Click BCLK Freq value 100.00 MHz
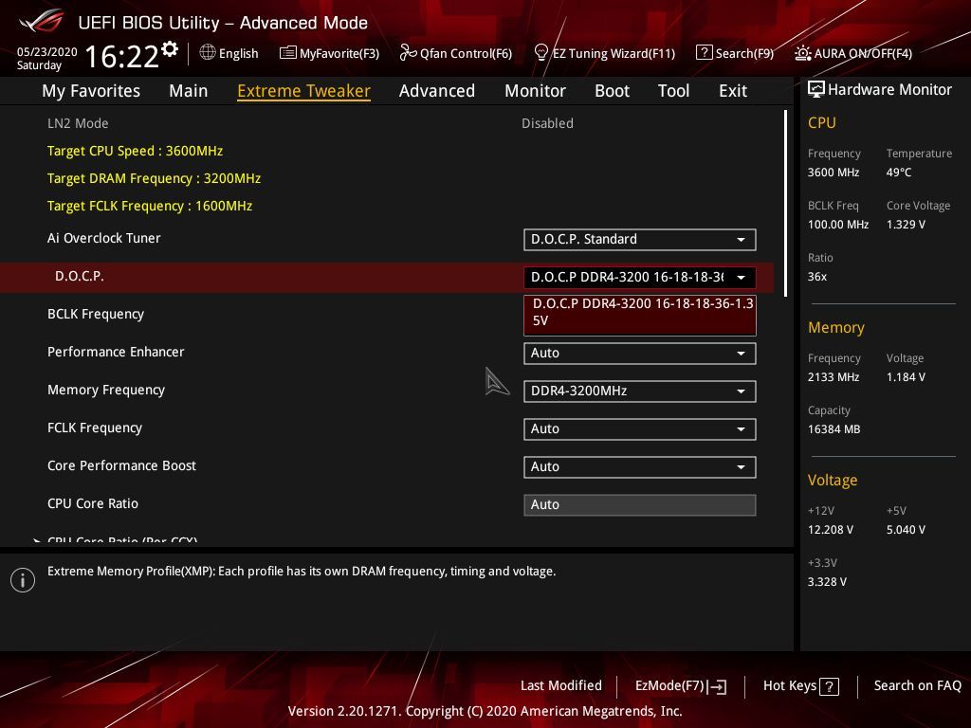Screen dimensions: 971x728 click(x=838, y=225)
